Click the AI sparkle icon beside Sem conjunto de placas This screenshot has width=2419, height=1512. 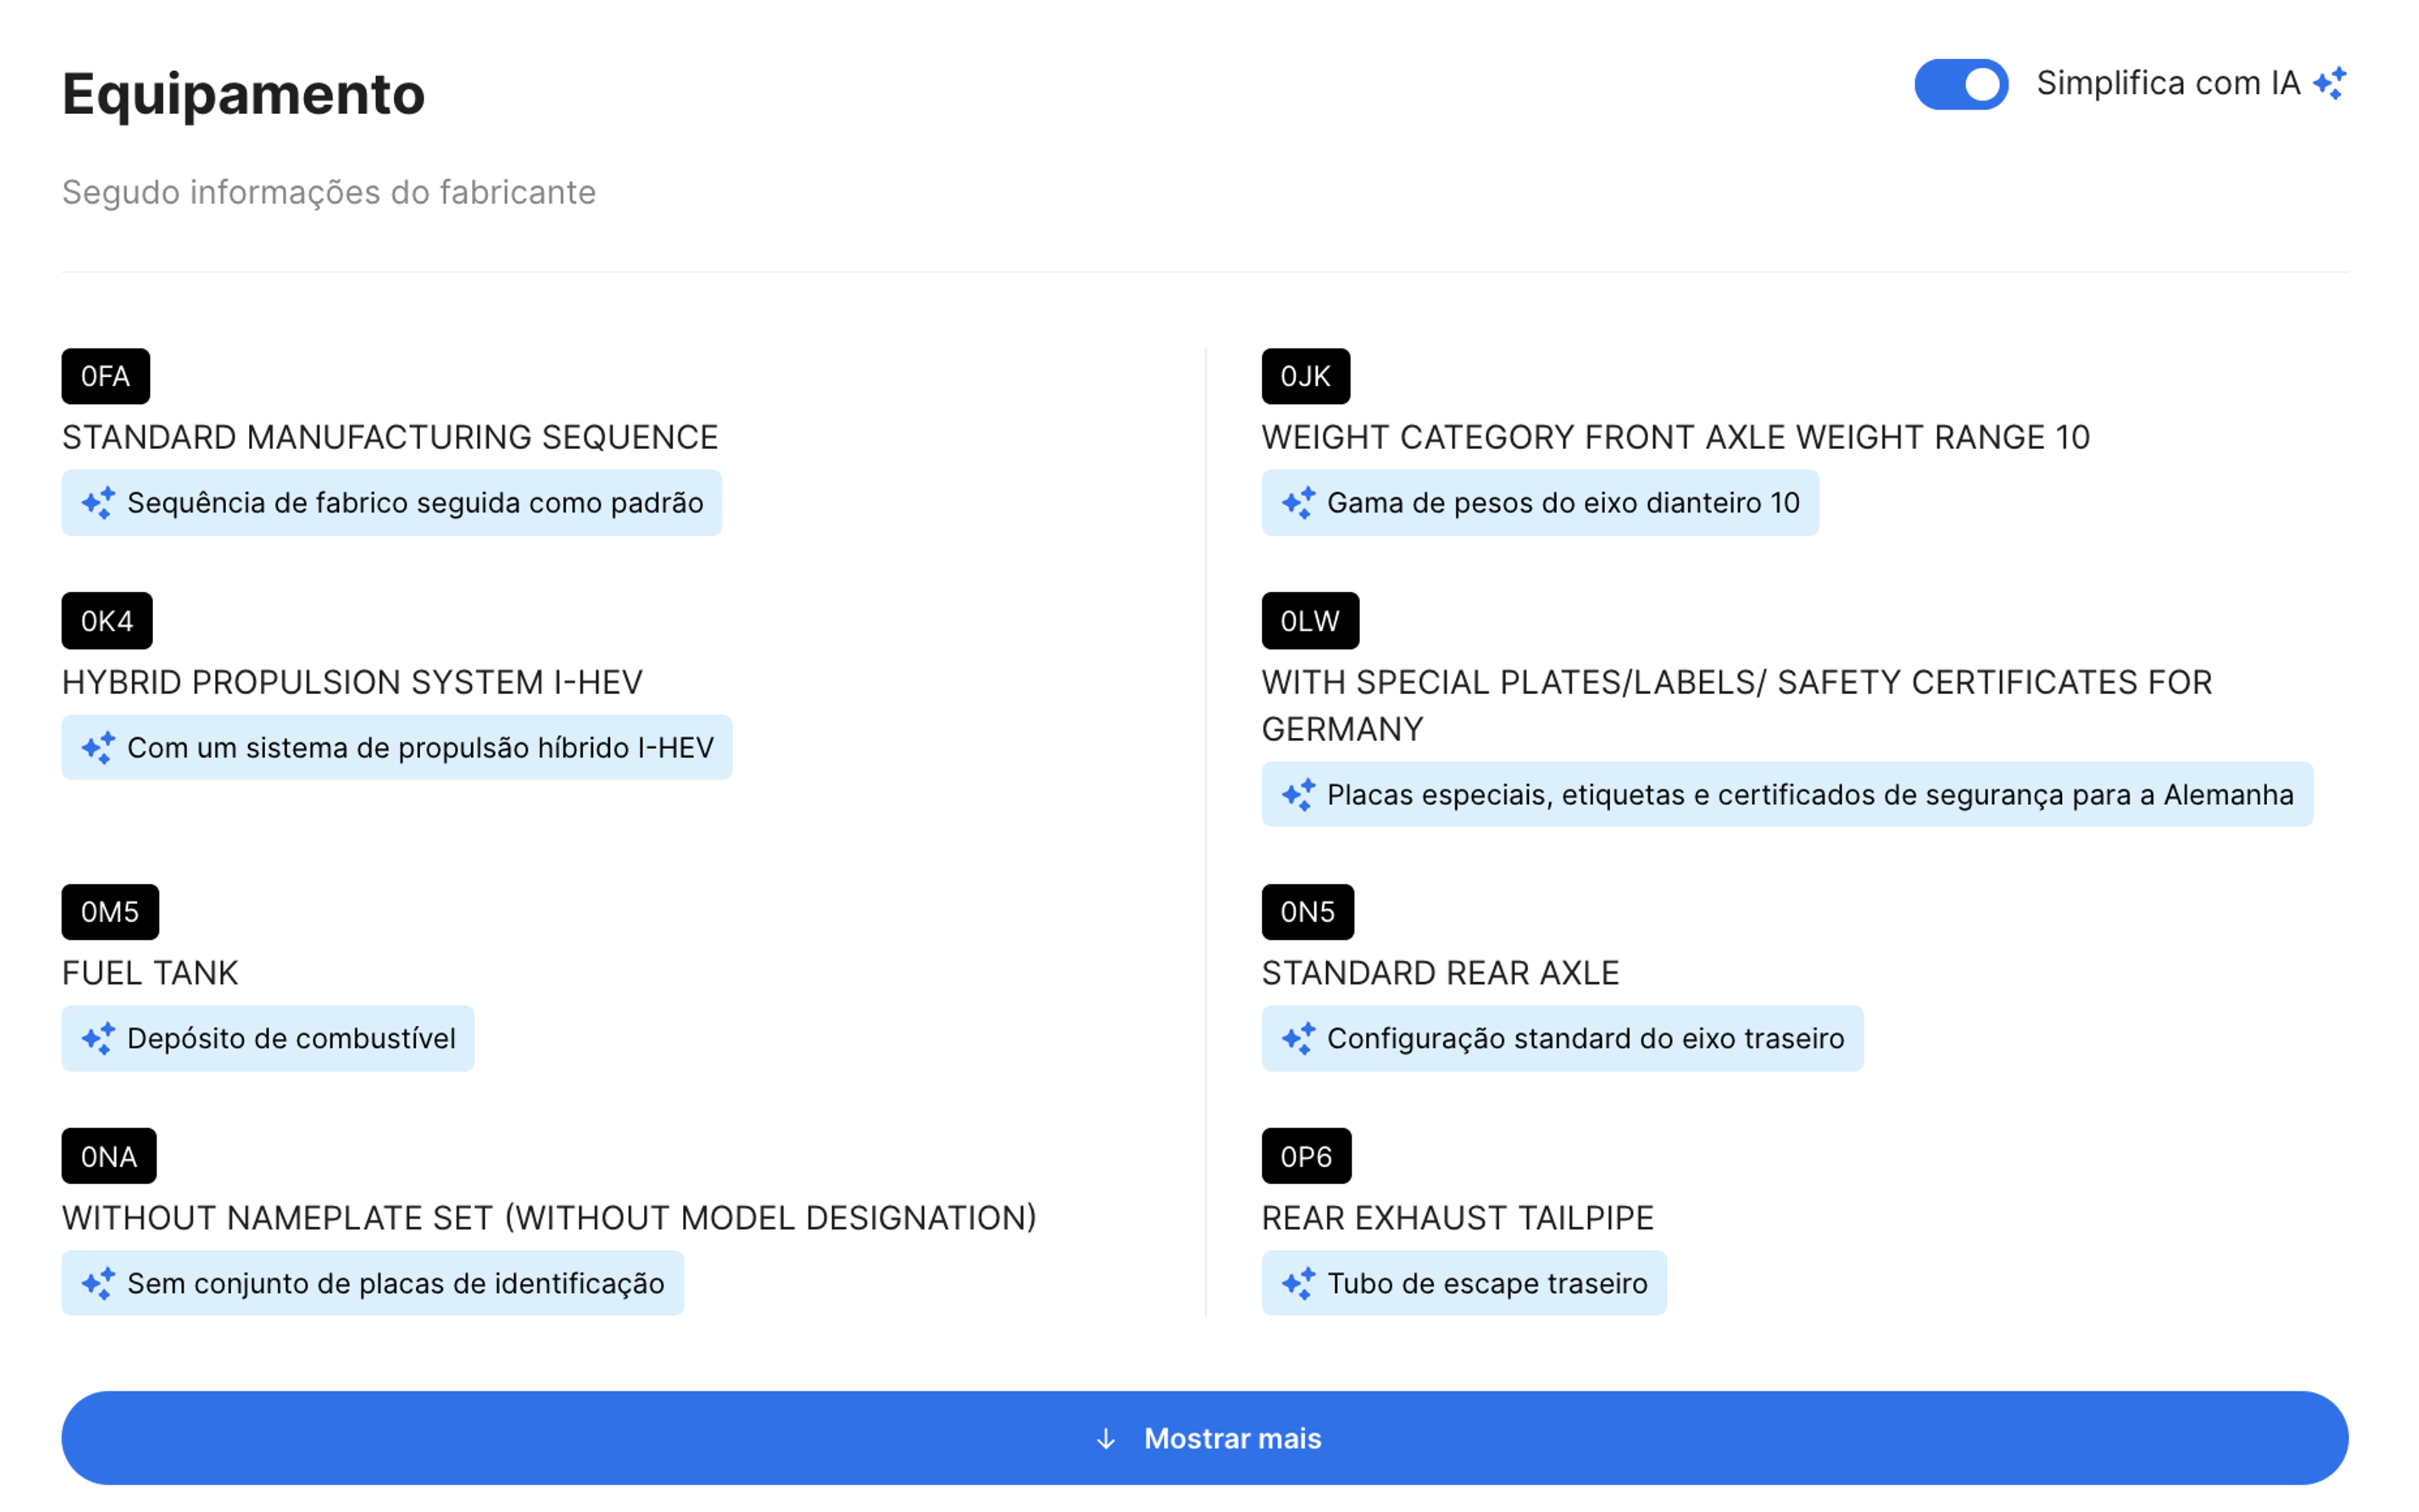click(x=98, y=1283)
